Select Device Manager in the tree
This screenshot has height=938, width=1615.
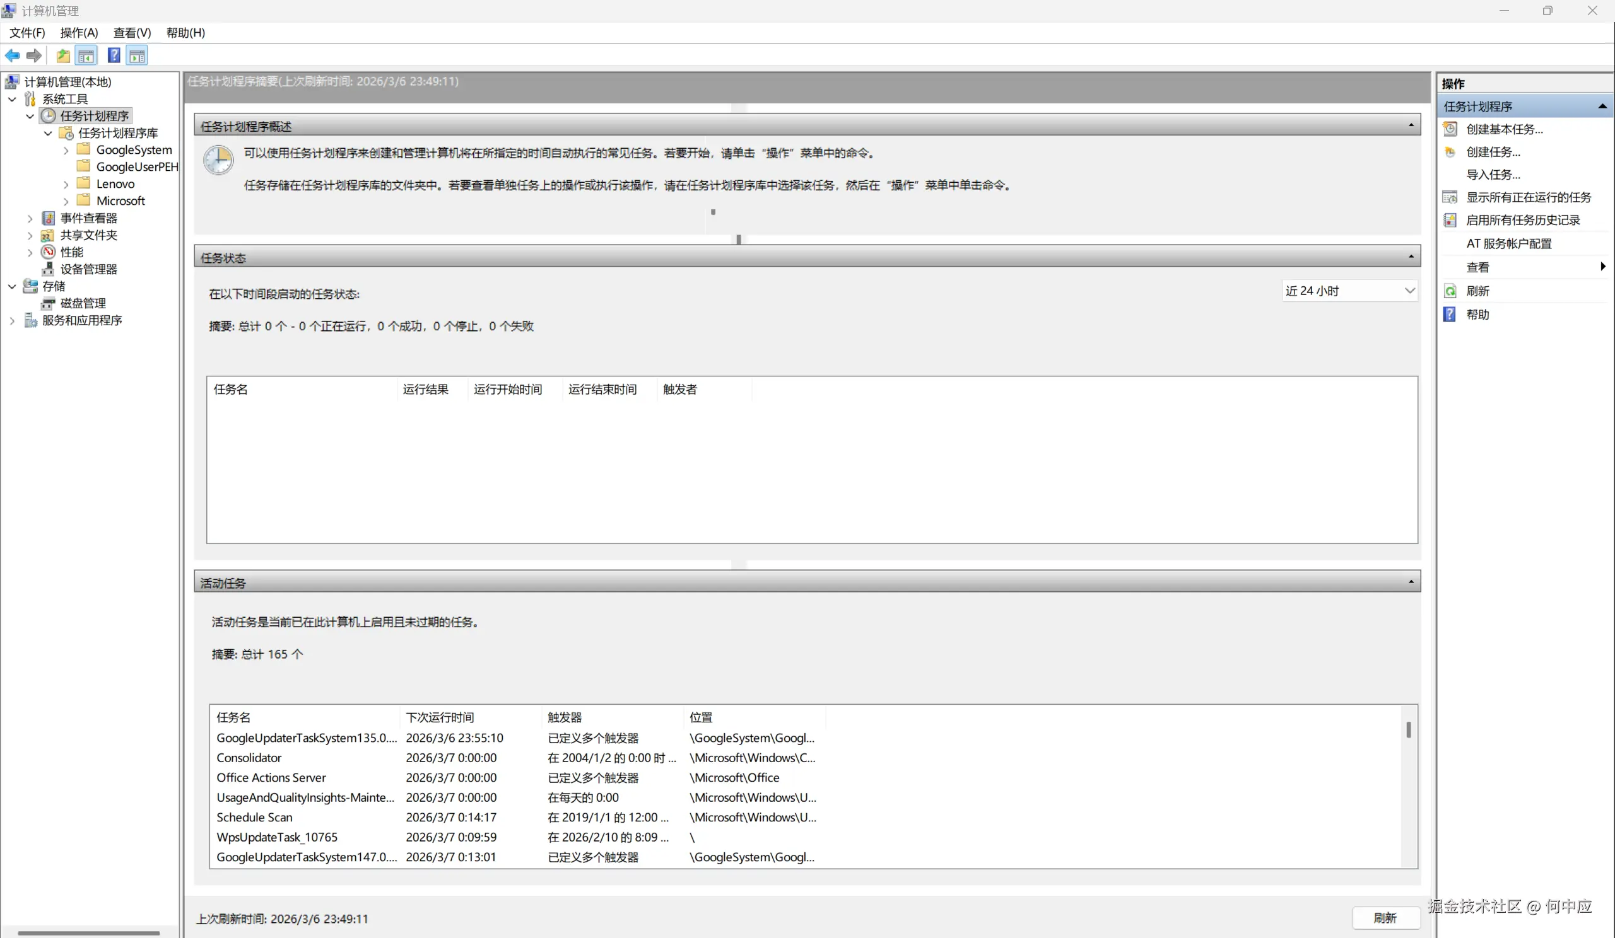coord(88,269)
